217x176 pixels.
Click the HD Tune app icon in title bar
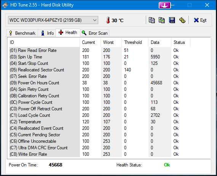pyautogui.click(x=5, y=5)
